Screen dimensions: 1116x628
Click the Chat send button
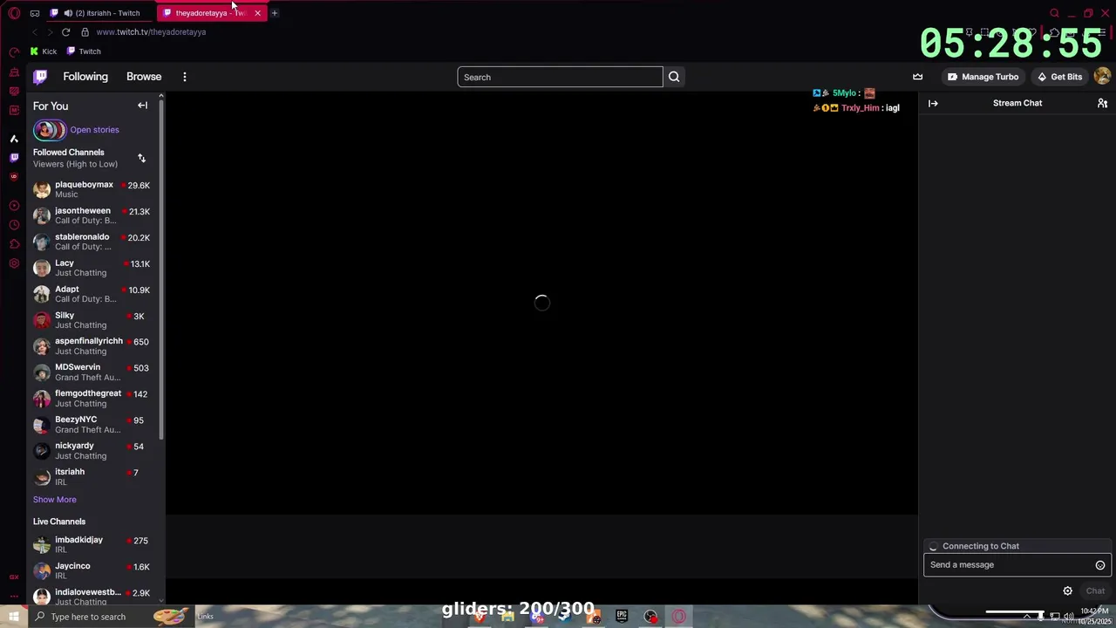pyautogui.click(x=1095, y=591)
